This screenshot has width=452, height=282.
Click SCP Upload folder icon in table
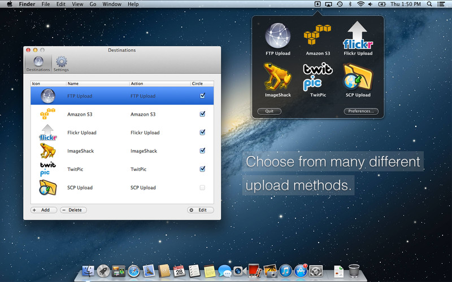click(x=47, y=187)
